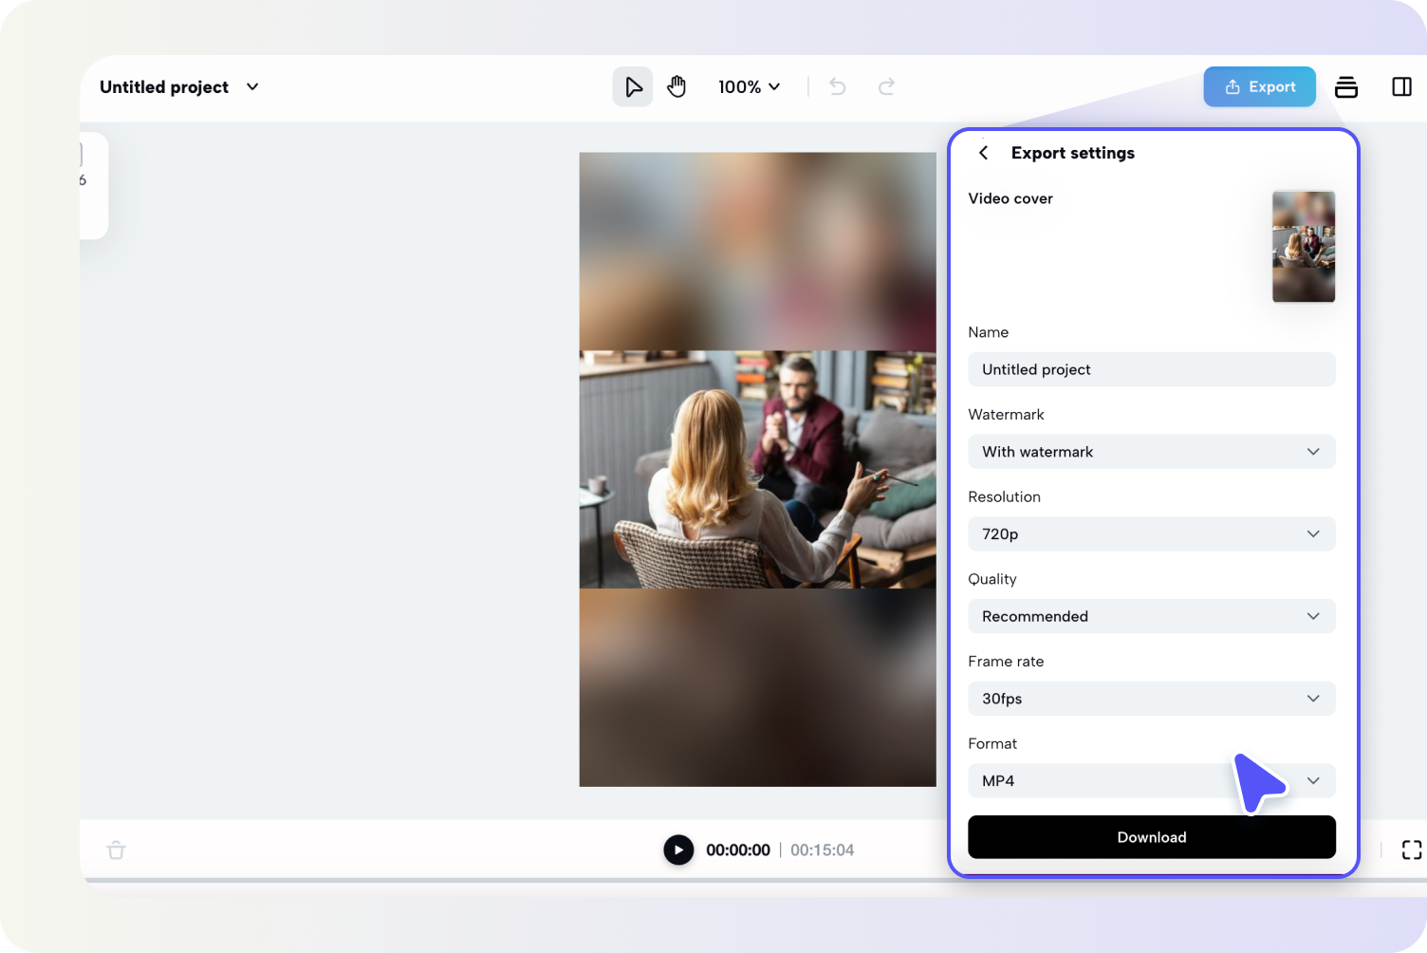The image size is (1427, 953).
Task: Delete using the trash icon
Action: click(117, 850)
